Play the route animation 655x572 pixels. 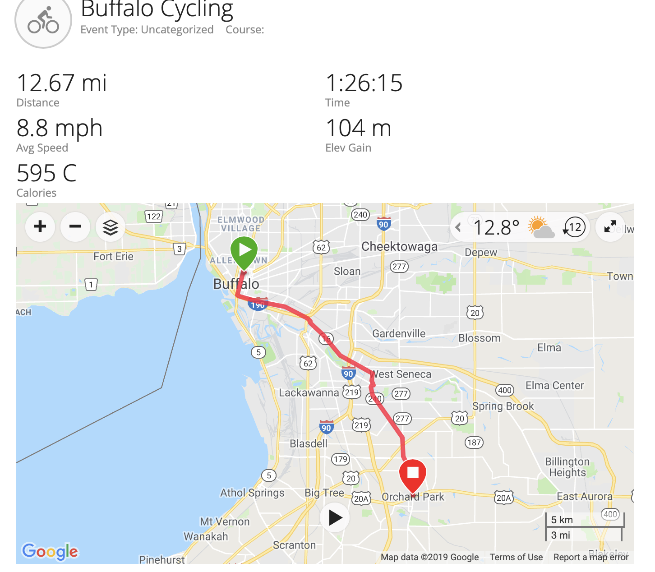[335, 517]
